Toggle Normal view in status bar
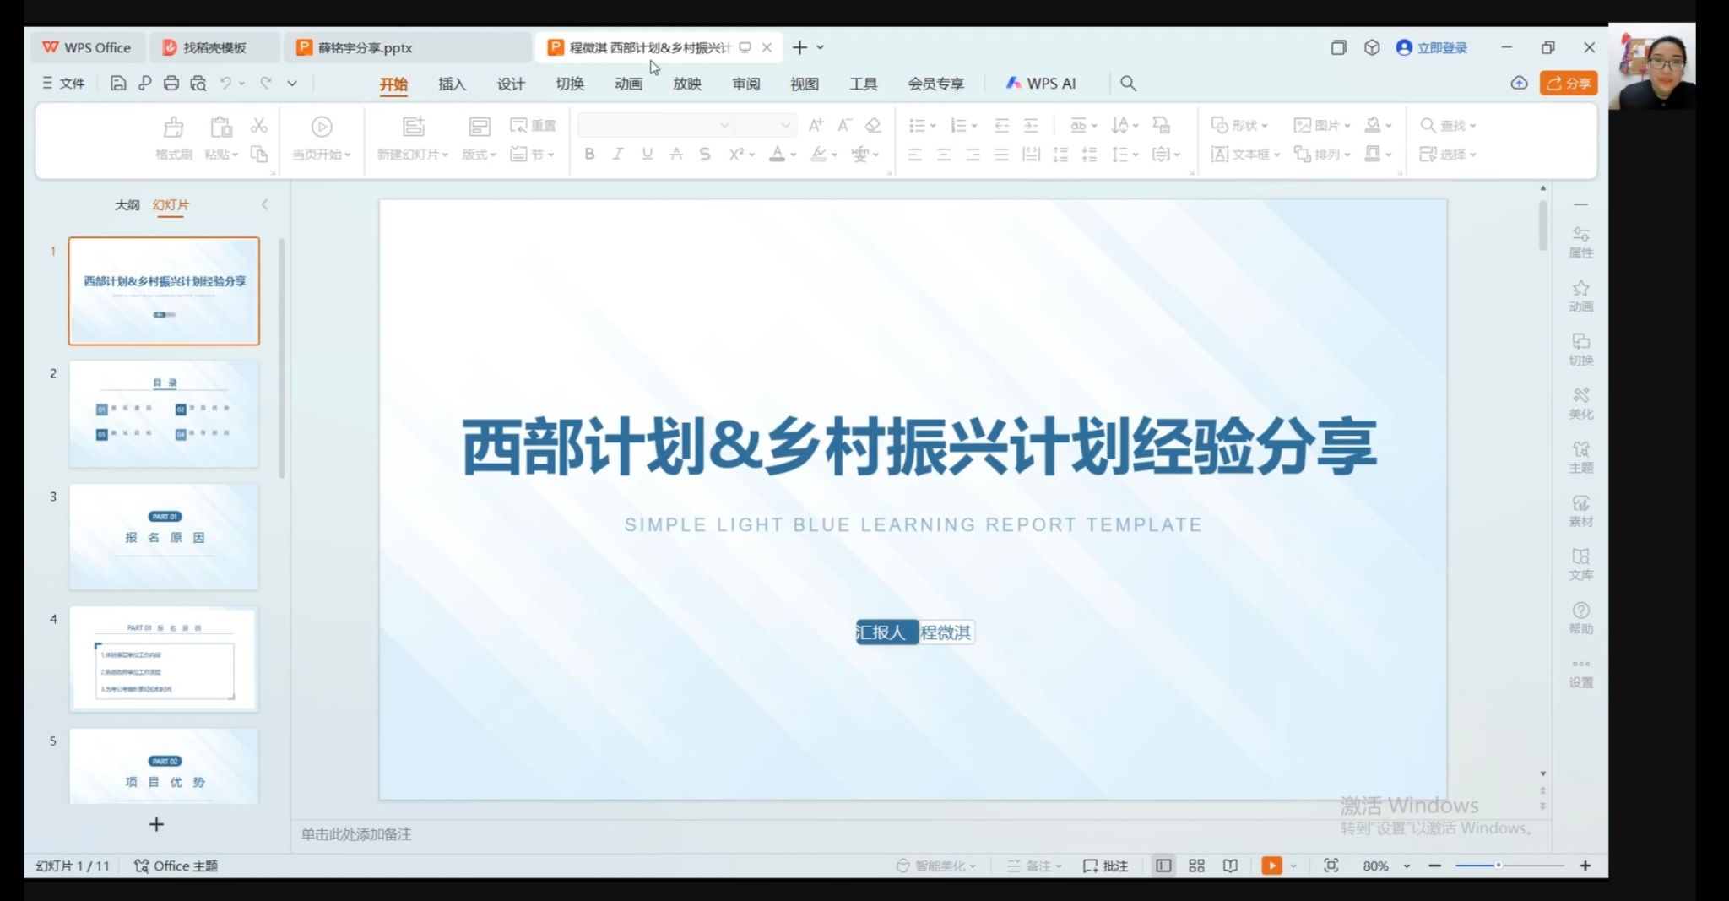The height and width of the screenshot is (901, 1729). tap(1163, 866)
